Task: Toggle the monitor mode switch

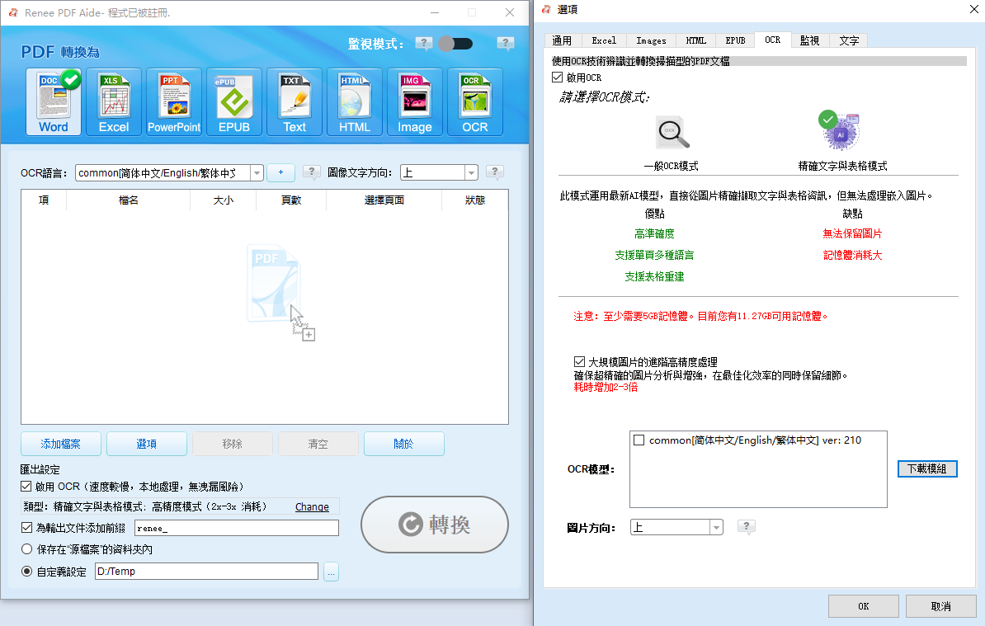Action: click(x=455, y=44)
